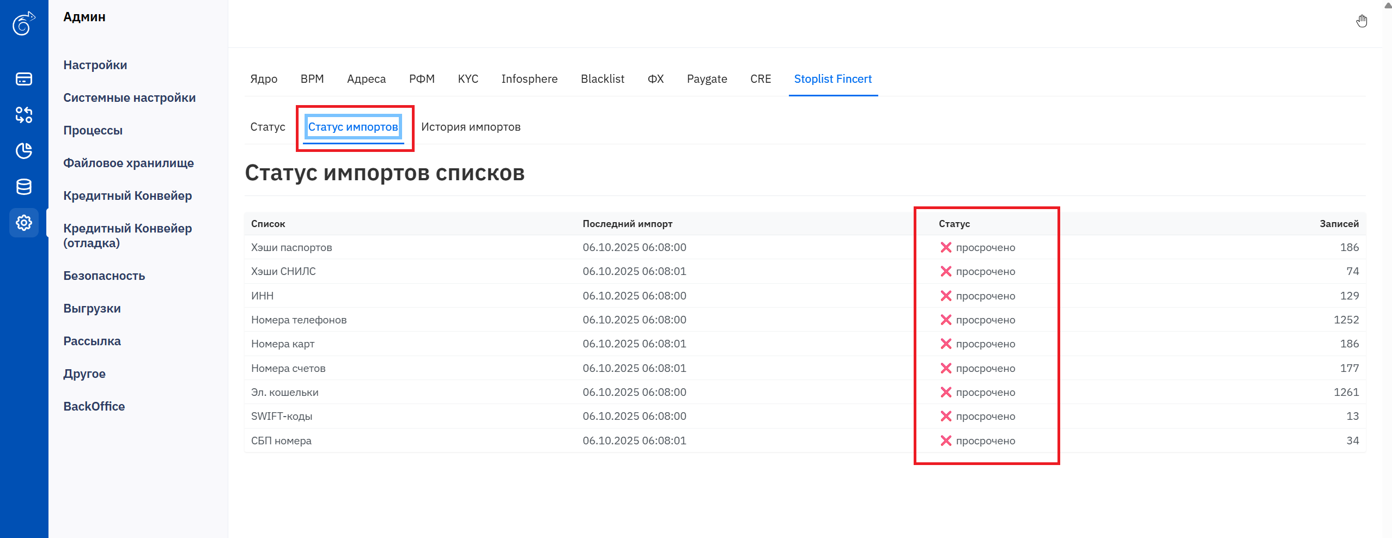Open BackOffice in the sidebar
The image size is (1392, 538).
94,407
